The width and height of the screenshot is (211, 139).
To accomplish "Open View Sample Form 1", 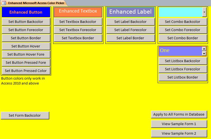I will click(x=179, y=124).
